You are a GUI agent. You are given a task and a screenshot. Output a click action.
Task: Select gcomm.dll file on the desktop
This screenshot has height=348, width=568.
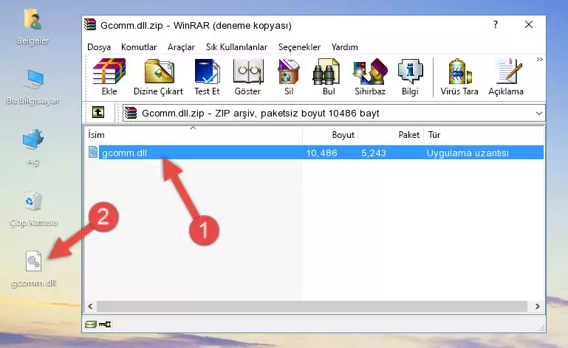(33, 269)
